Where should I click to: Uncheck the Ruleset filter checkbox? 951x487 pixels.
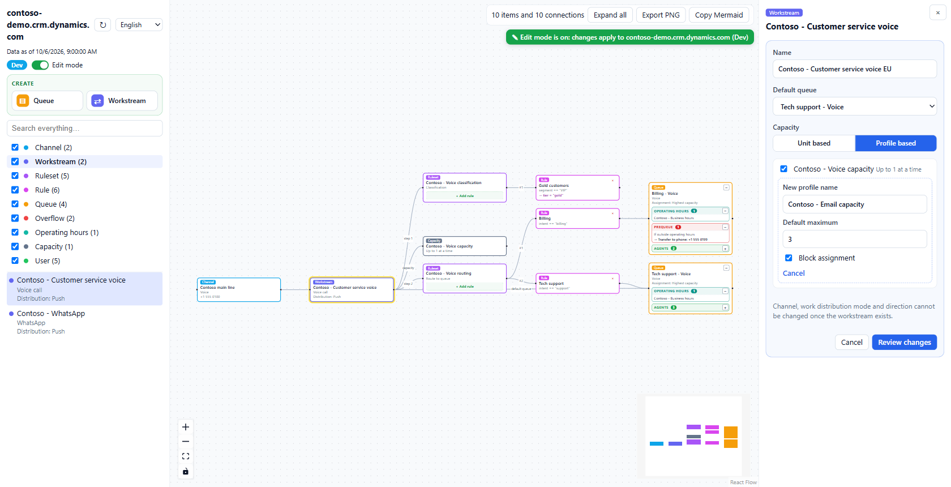(15, 176)
